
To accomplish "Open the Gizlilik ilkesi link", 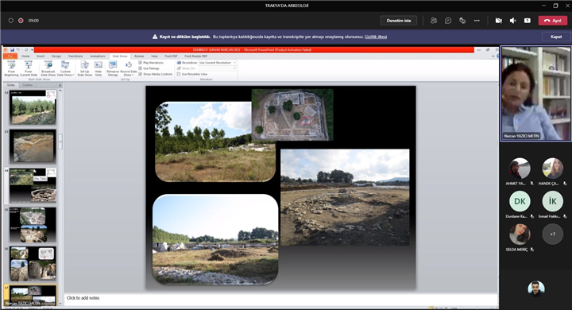I will 376,37.
